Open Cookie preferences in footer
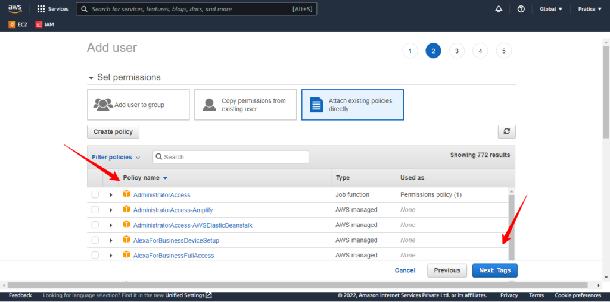The image size is (610, 302). tap(578, 295)
